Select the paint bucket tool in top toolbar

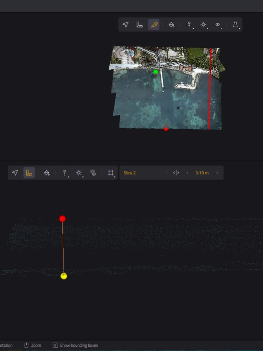click(172, 25)
